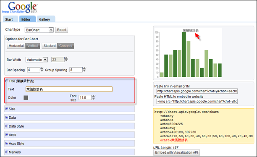
Task: Click the &chbh=a parameter line
Action: pyautogui.click(x=167, y=120)
